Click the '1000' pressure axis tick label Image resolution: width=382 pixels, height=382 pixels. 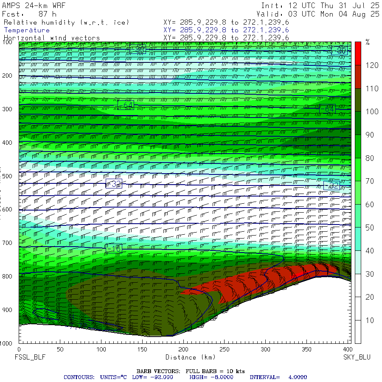6,343
